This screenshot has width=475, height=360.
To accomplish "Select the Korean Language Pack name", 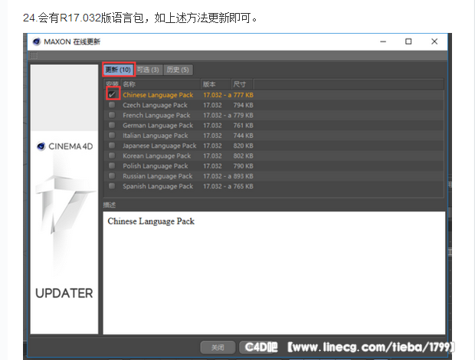I will [x=156, y=156].
